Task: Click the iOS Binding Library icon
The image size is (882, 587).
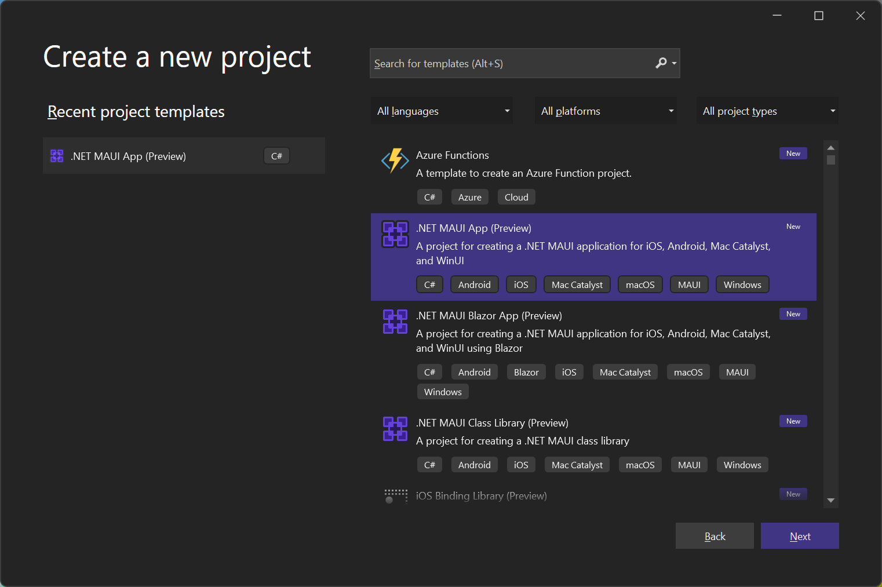Action: (x=395, y=496)
